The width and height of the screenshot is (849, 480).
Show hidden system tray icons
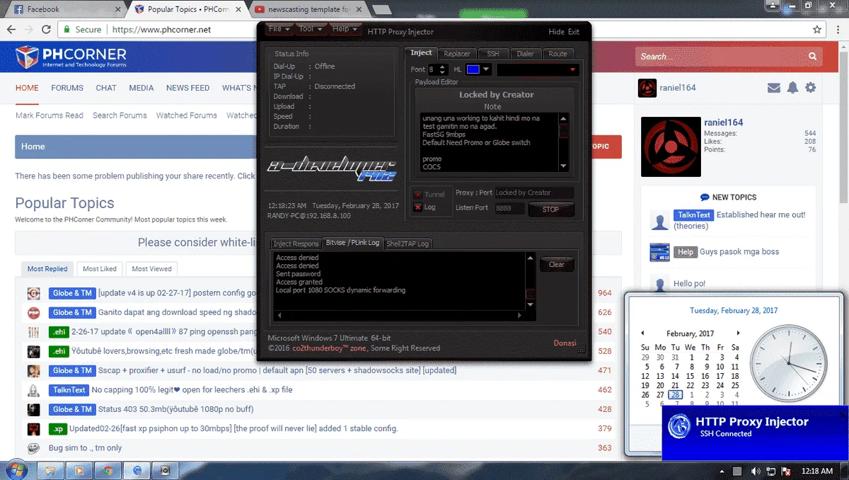722,471
